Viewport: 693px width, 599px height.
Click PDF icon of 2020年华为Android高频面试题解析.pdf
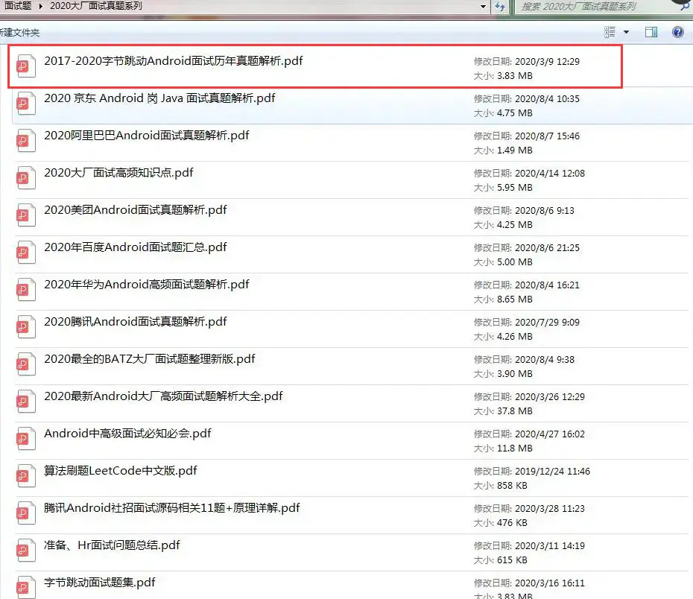(x=26, y=290)
